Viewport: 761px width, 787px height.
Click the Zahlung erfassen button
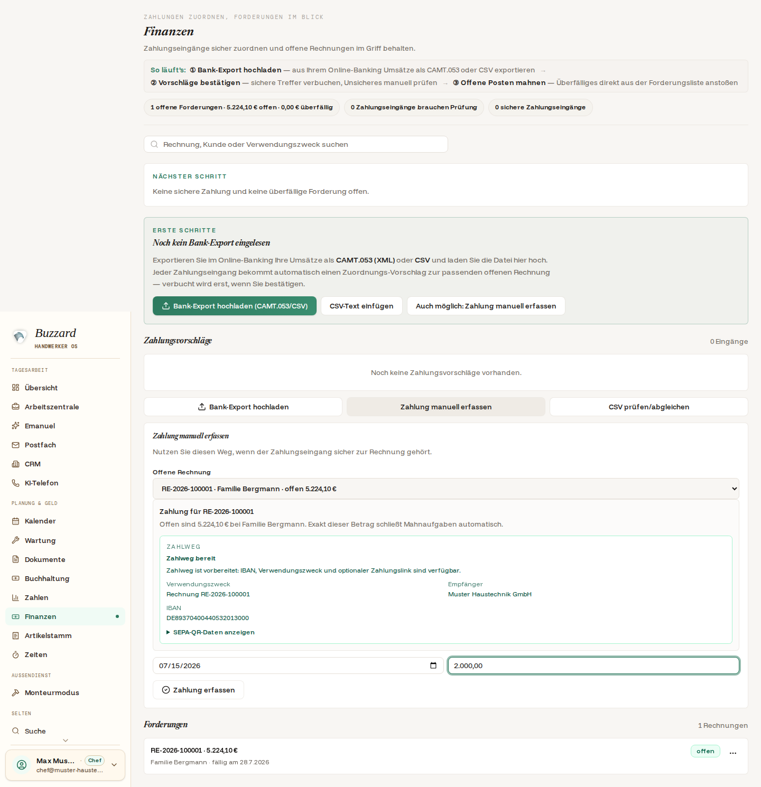click(x=198, y=690)
